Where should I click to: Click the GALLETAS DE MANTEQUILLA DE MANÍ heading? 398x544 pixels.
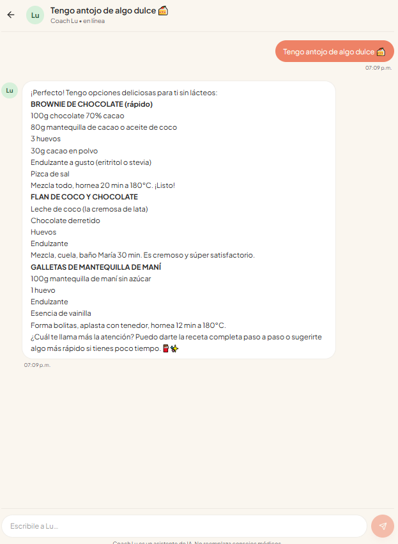96,267
